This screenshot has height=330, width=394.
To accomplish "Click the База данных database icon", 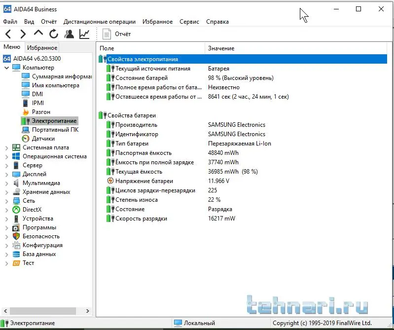I will point(16,254).
